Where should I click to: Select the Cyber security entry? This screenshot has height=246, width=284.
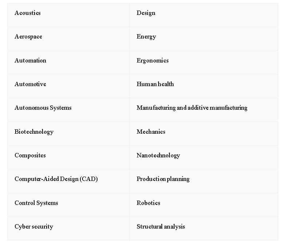click(34, 227)
